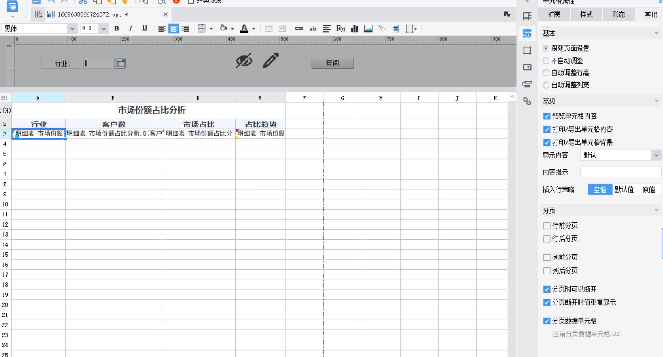
Task: Select the 自动调整列宽 radio option
Action: click(546, 85)
